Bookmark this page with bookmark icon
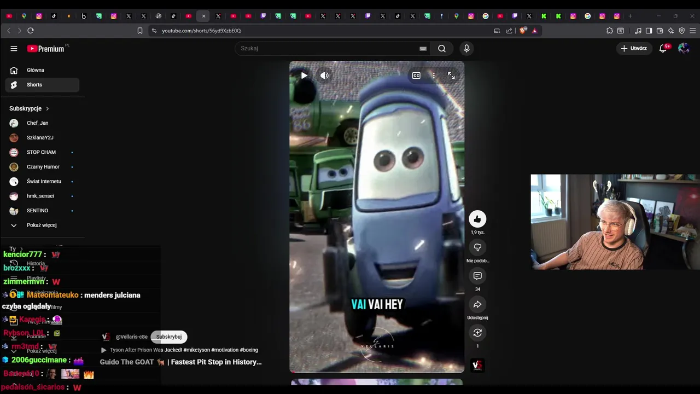This screenshot has height=394, width=700. (140, 31)
